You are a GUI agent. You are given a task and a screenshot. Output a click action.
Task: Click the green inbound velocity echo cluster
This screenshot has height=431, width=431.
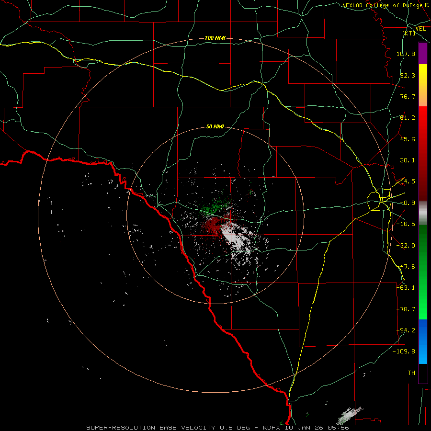[x=215, y=206]
